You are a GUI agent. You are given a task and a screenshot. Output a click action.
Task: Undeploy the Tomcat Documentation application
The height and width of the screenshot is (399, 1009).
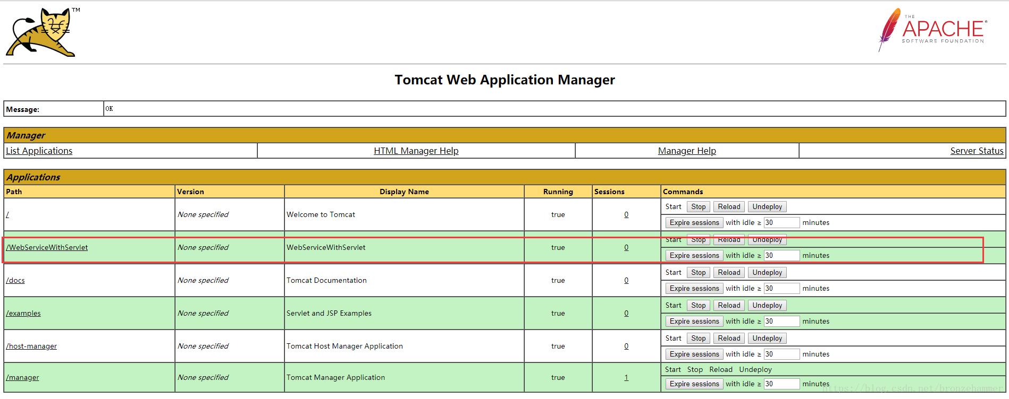[x=767, y=273]
